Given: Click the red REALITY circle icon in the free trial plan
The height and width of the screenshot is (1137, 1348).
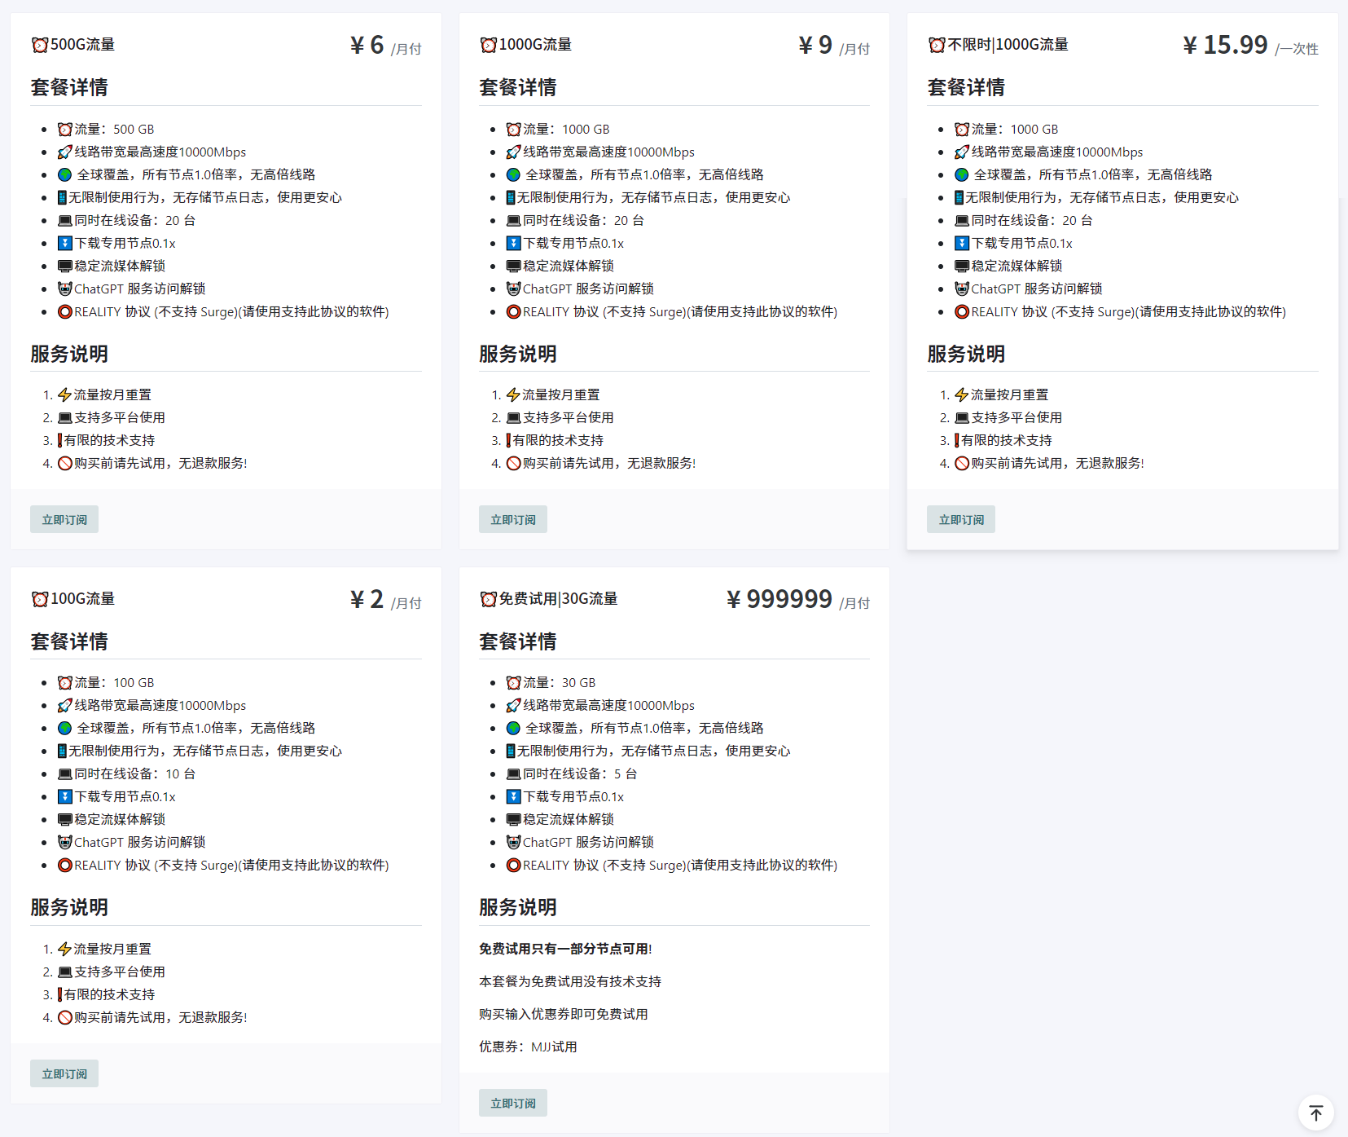Looking at the screenshot, I should [x=513, y=865].
